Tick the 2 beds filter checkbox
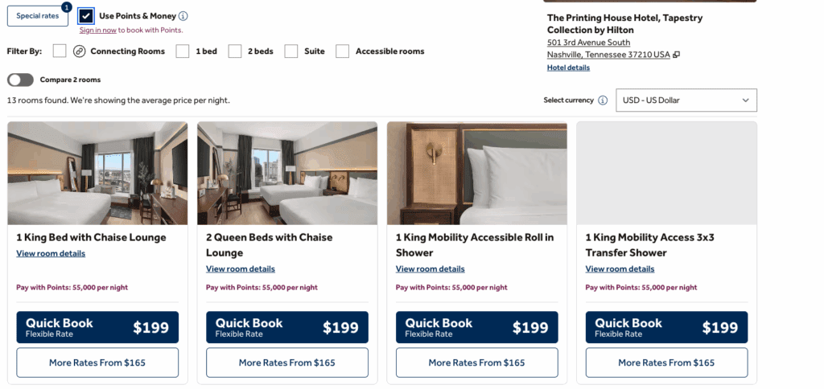The height and width of the screenshot is (389, 824). pyautogui.click(x=235, y=51)
